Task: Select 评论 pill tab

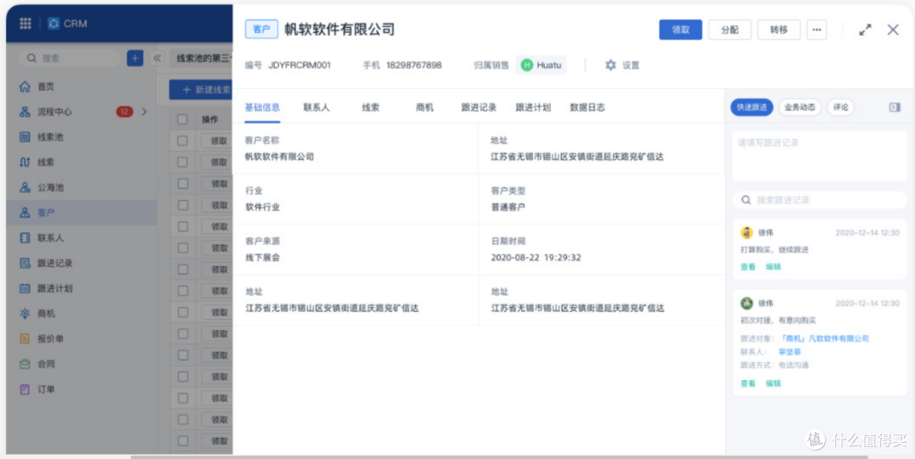Action: [x=841, y=108]
